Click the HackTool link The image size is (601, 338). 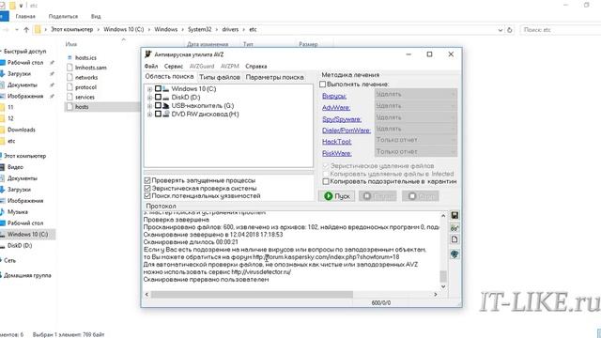(x=337, y=142)
